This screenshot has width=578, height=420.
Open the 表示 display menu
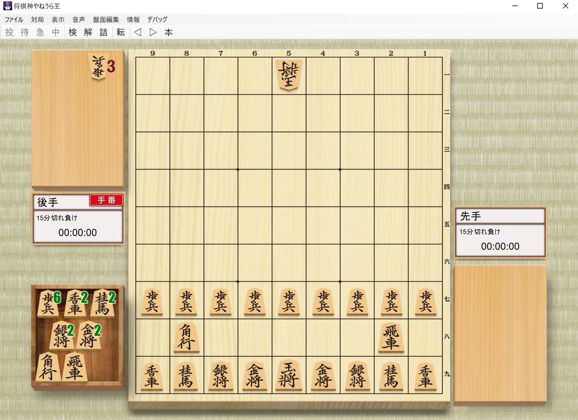pos(58,20)
